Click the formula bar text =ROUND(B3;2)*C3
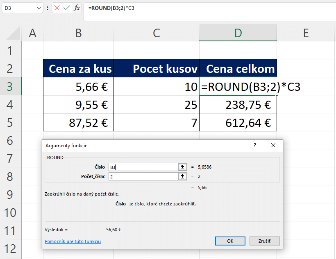 111,8
